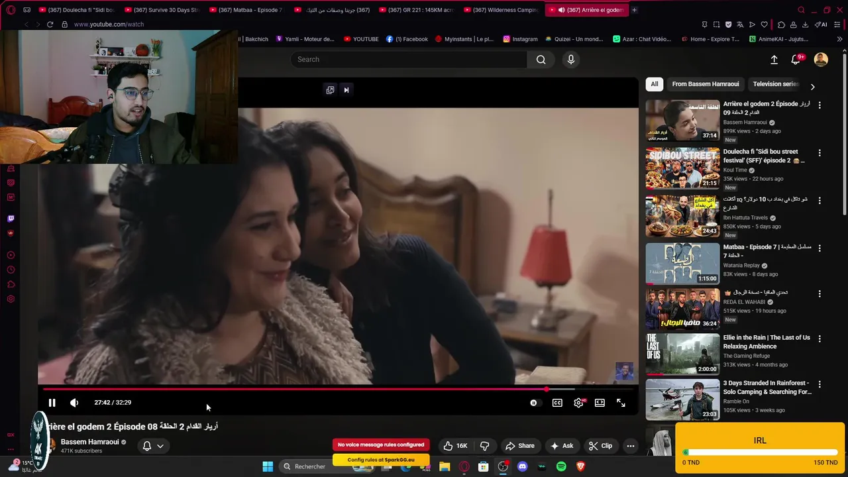Enter full screen mode
848x477 pixels.
click(x=621, y=402)
